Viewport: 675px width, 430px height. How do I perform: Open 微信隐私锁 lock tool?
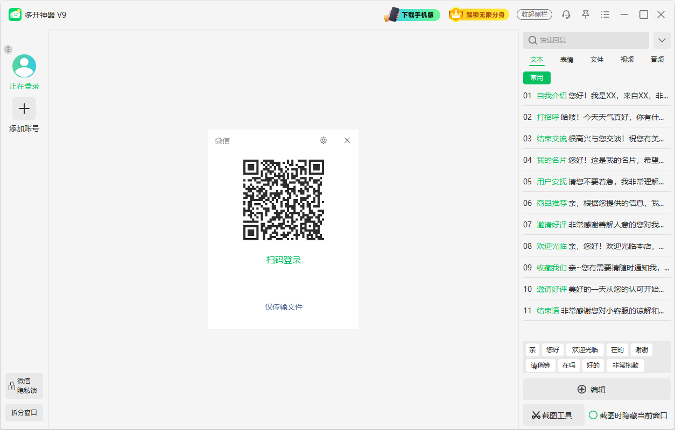[24, 385]
